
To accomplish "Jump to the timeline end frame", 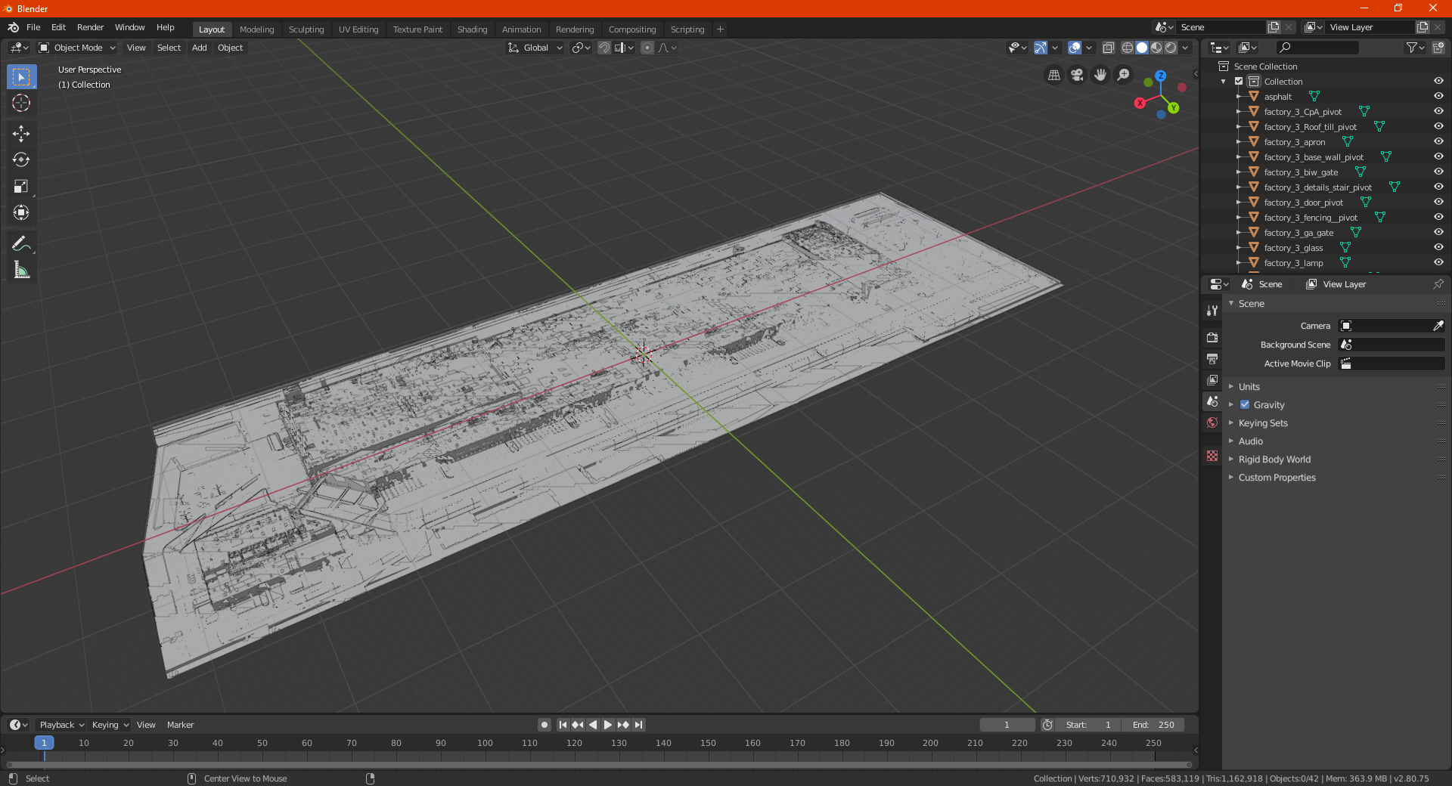I will 638,725.
